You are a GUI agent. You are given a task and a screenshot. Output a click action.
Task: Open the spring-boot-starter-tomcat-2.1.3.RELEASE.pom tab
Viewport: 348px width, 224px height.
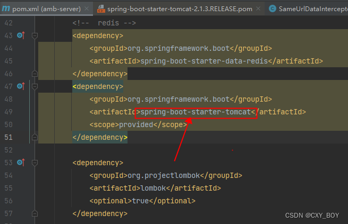point(180,9)
